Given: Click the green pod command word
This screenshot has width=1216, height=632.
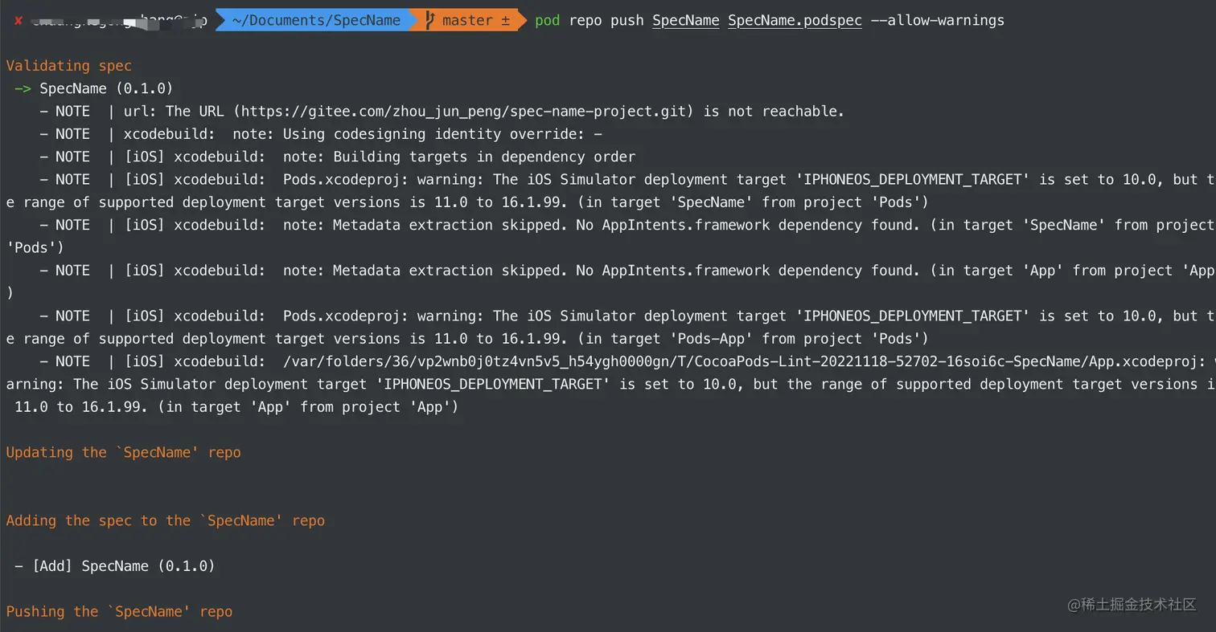Looking at the screenshot, I should (x=547, y=21).
